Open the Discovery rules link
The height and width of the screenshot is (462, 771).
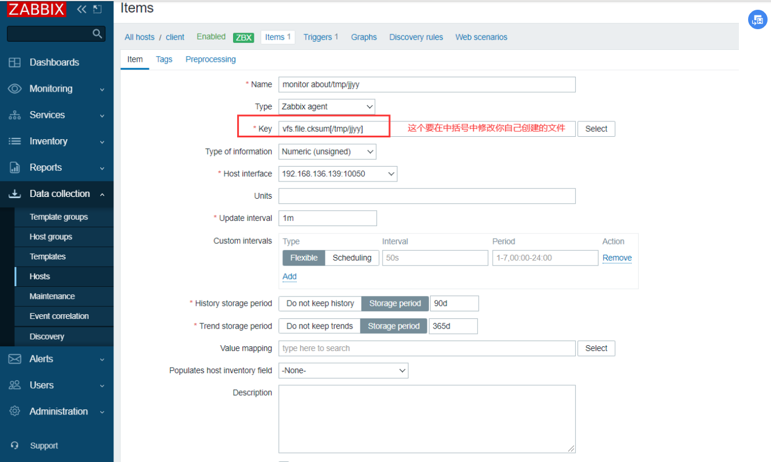point(416,37)
